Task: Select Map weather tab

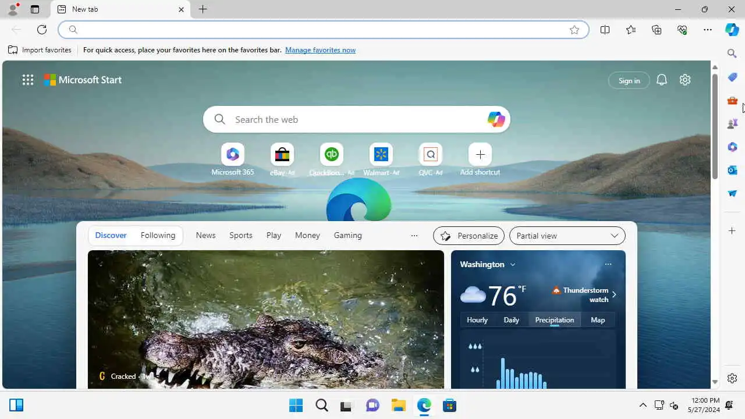Action: 597,320
